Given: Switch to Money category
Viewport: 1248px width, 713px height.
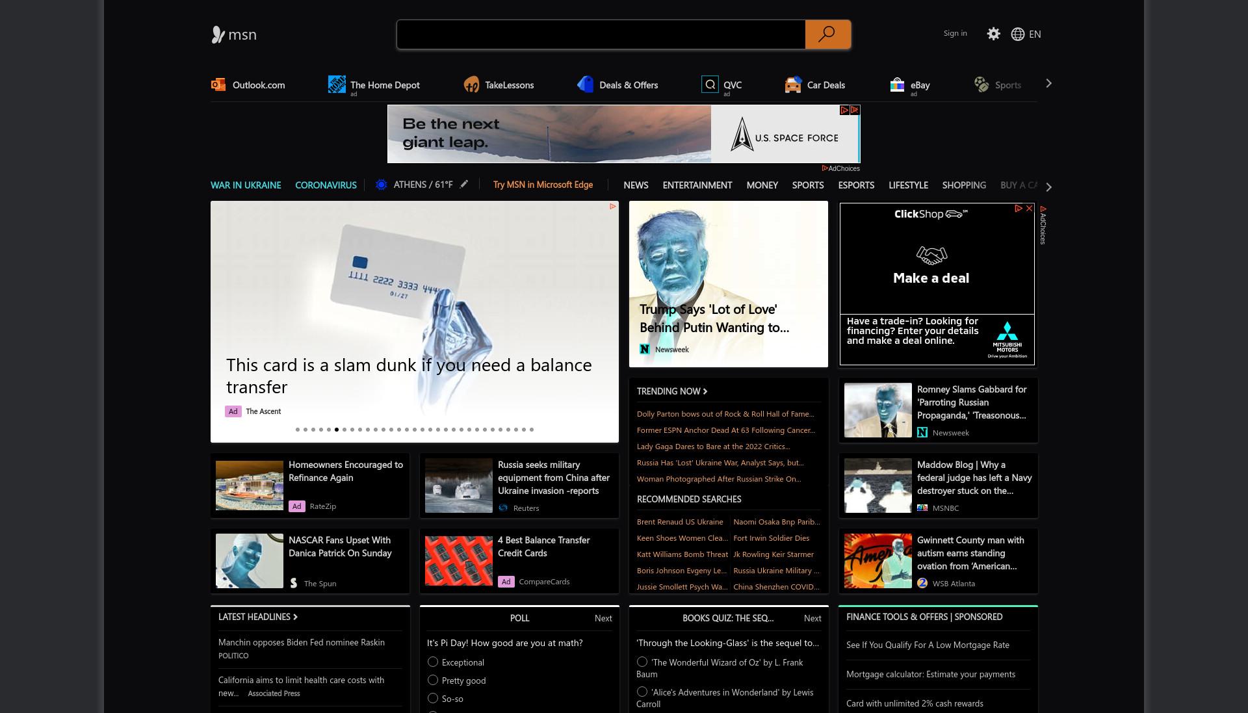Looking at the screenshot, I should tap(762, 185).
